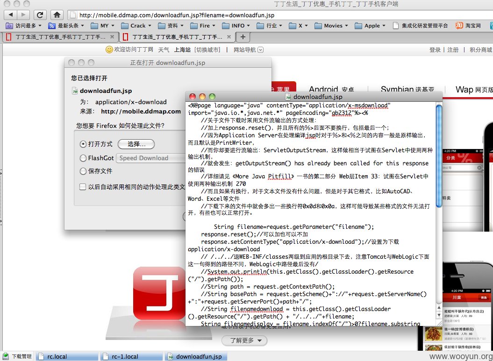The height and width of the screenshot is (361, 493).
Task: Expand the Movies bookmarks folder
Action: coord(331,26)
